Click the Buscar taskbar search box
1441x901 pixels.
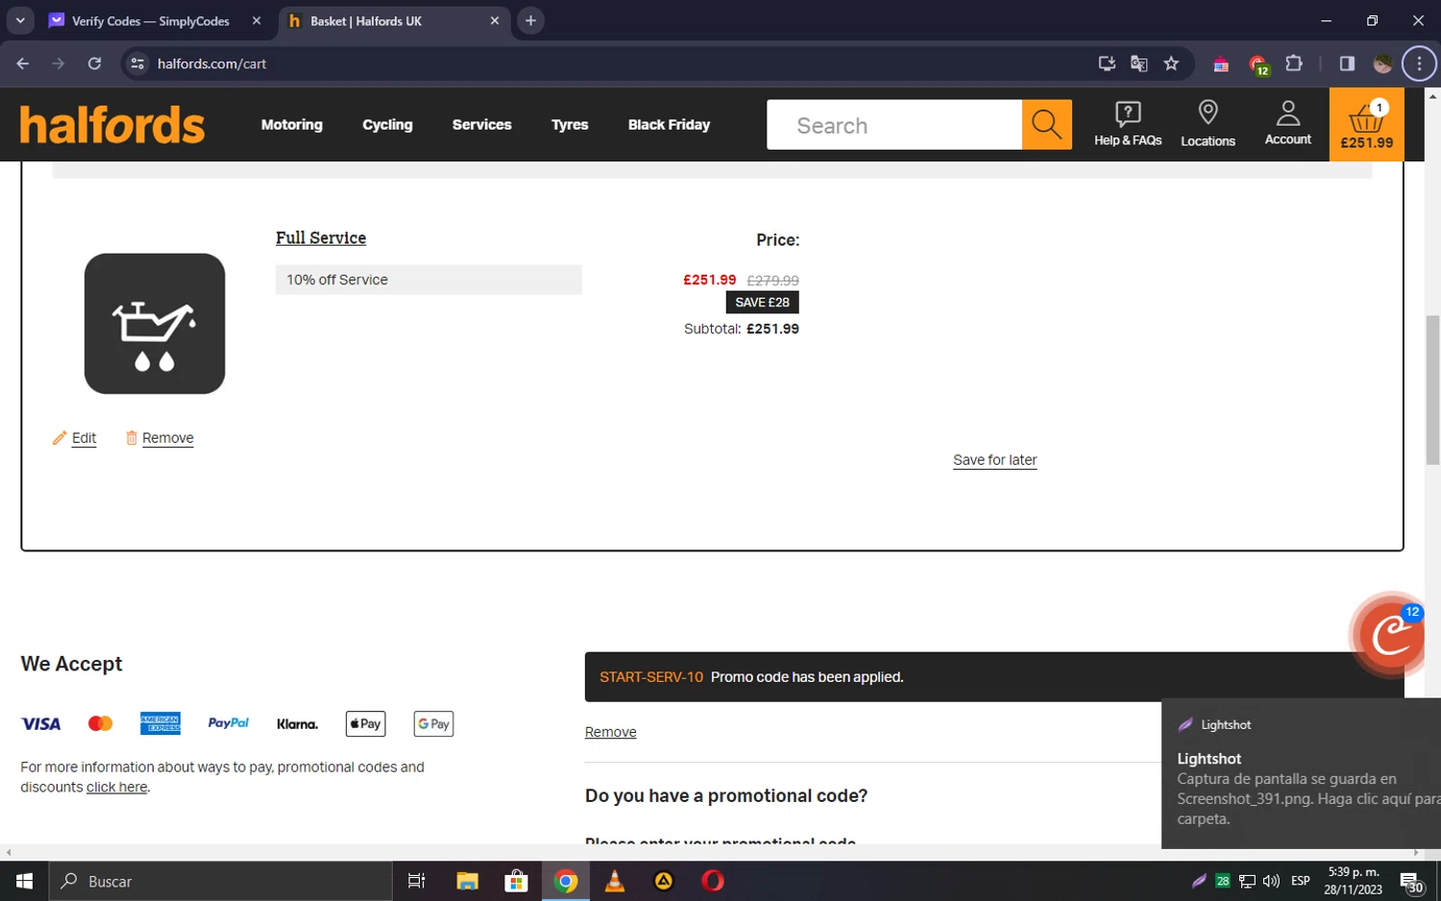[x=221, y=881]
